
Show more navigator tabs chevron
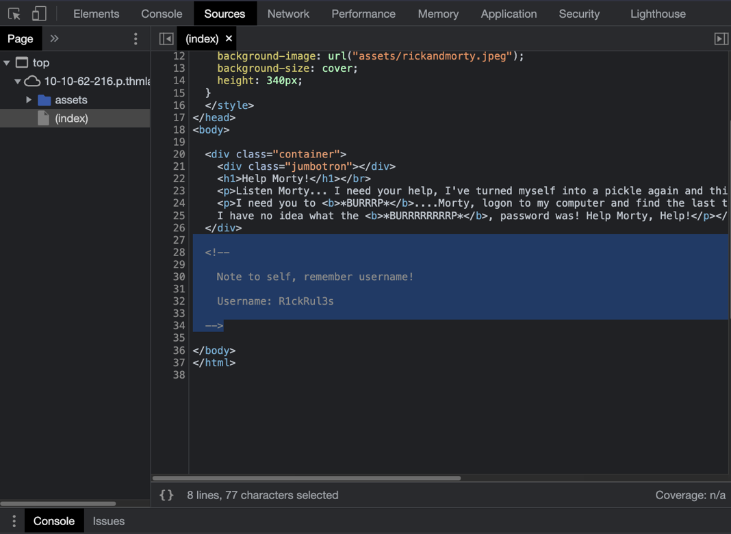point(55,39)
